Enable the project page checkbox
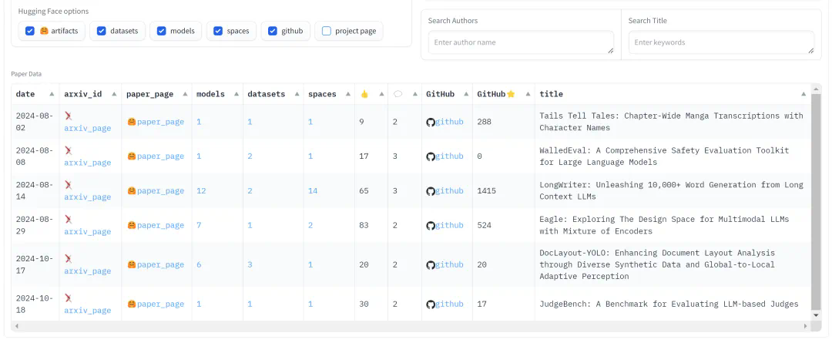This screenshot has height=343, width=832. pos(327,32)
